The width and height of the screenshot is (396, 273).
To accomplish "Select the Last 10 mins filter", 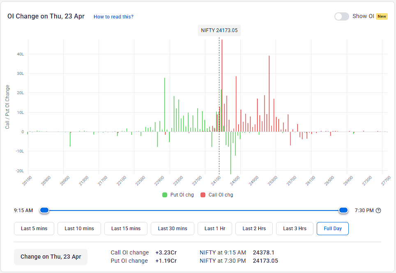I will (79, 228).
